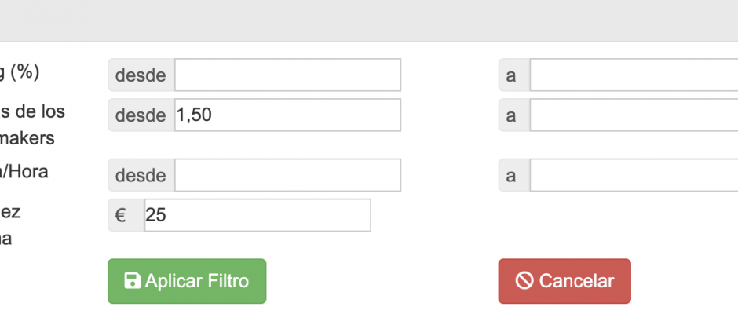Apply the filter with Aplicar Filtro text

point(197,281)
